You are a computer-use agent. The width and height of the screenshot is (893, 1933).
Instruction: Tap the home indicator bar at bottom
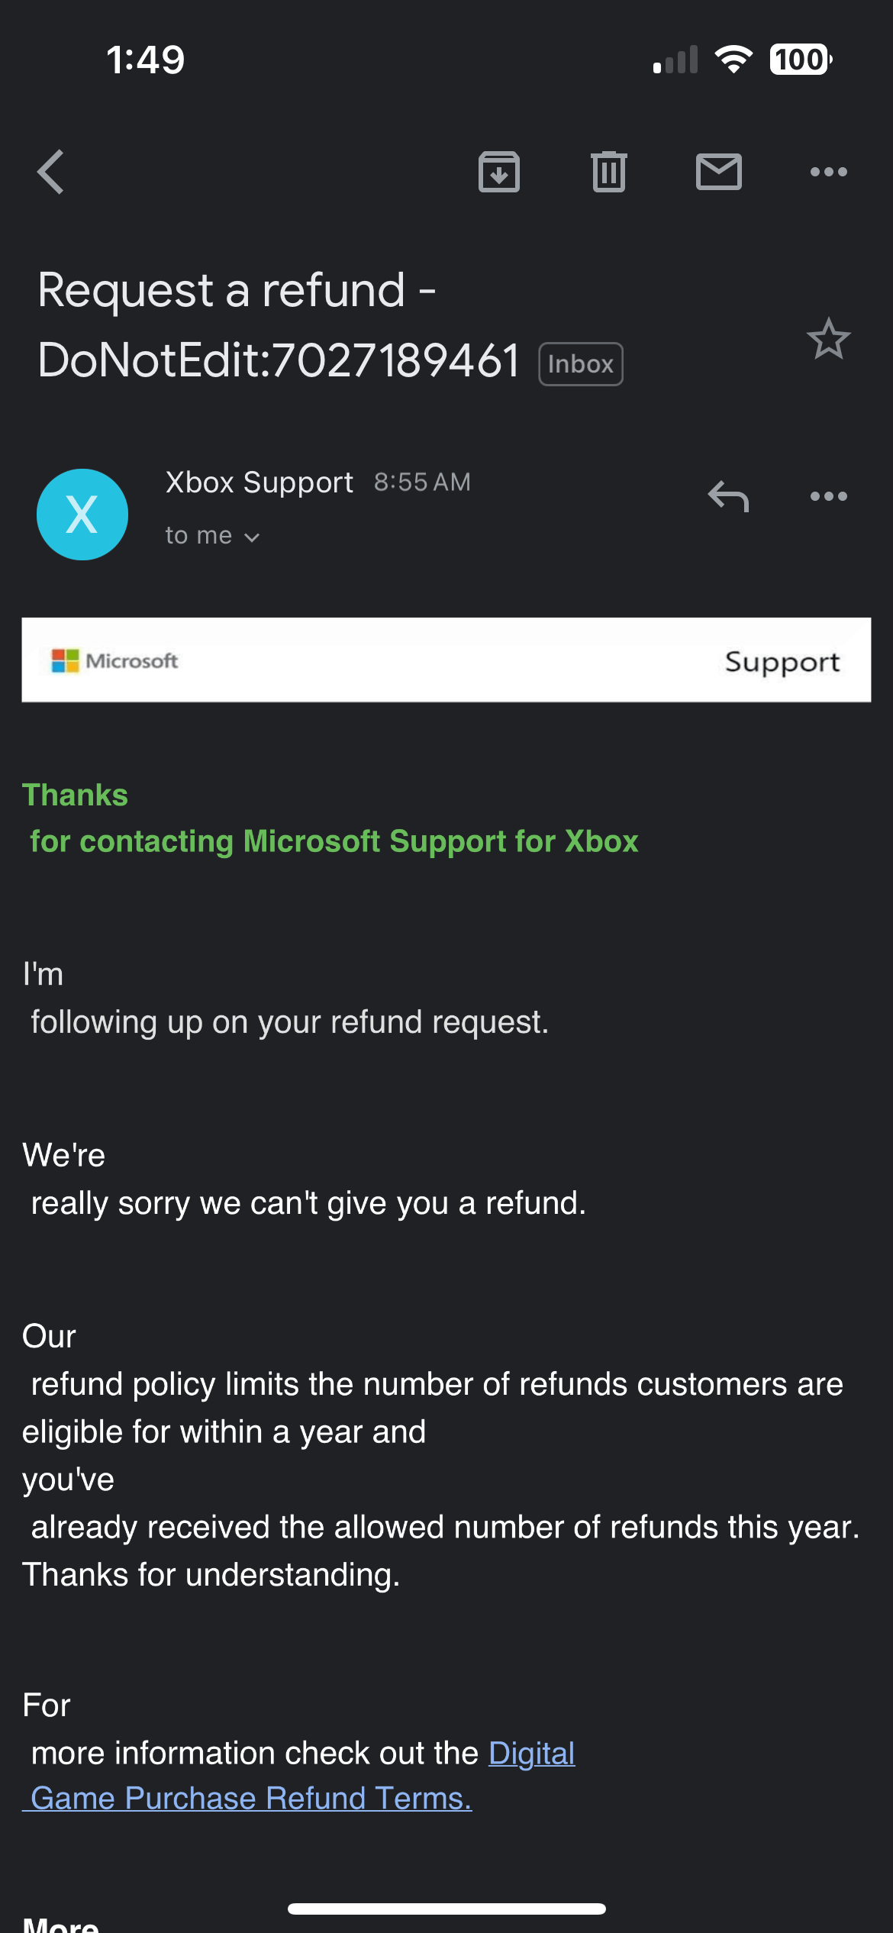446,1909
